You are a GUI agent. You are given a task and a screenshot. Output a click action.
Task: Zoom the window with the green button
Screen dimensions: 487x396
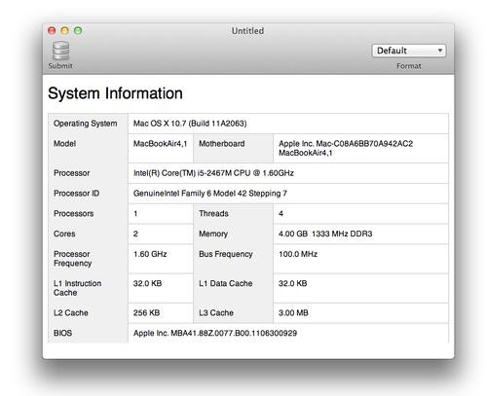coord(78,31)
